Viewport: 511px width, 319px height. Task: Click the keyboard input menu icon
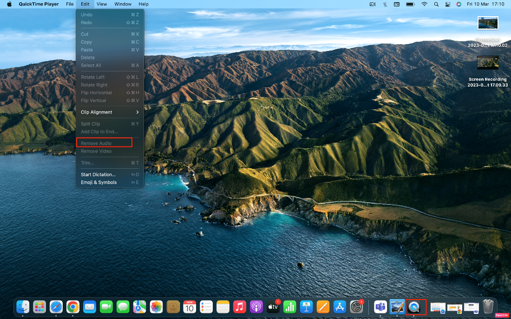(397, 4)
